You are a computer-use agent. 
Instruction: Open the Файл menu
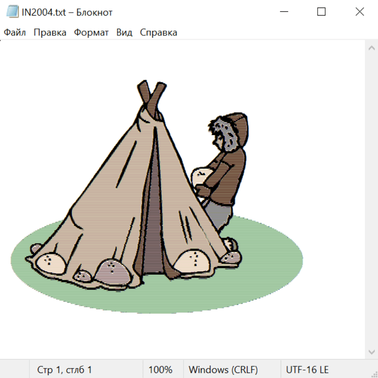point(15,33)
